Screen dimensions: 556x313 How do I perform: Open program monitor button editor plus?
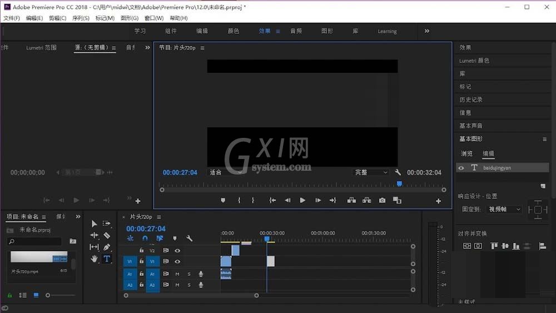438,201
